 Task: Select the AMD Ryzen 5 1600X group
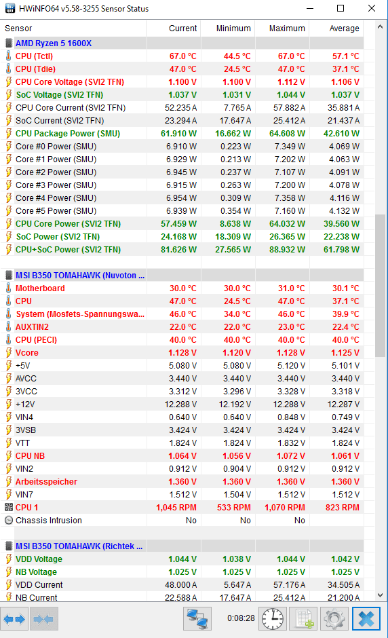[182, 43]
